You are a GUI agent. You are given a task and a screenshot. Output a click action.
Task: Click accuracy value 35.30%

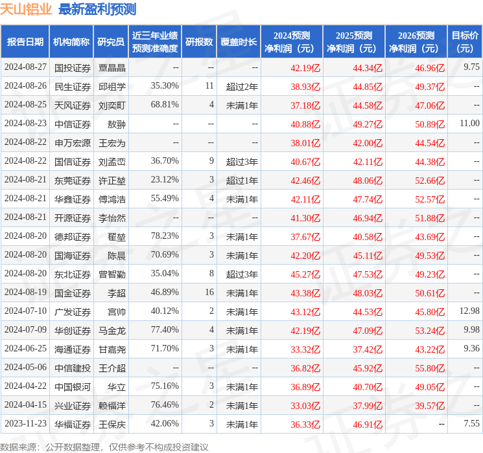(165, 86)
